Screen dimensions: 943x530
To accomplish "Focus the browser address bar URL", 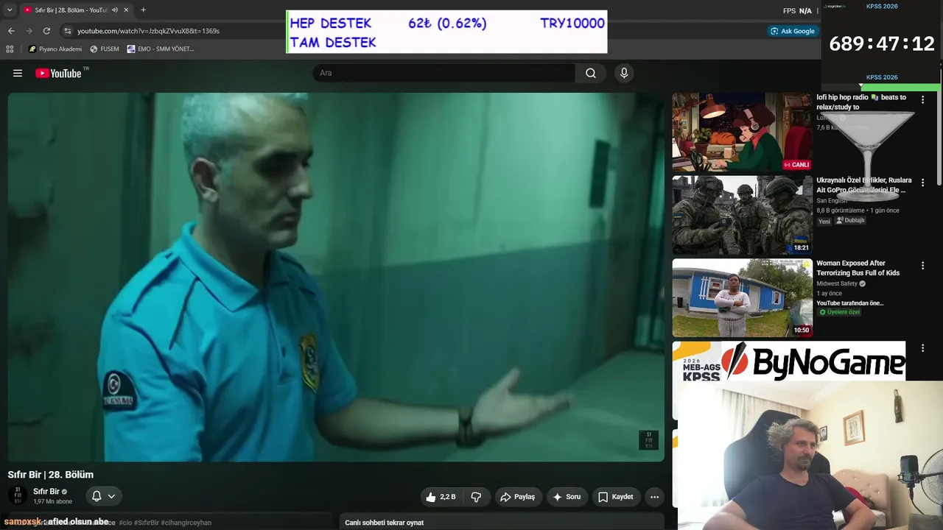I will click(148, 31).
